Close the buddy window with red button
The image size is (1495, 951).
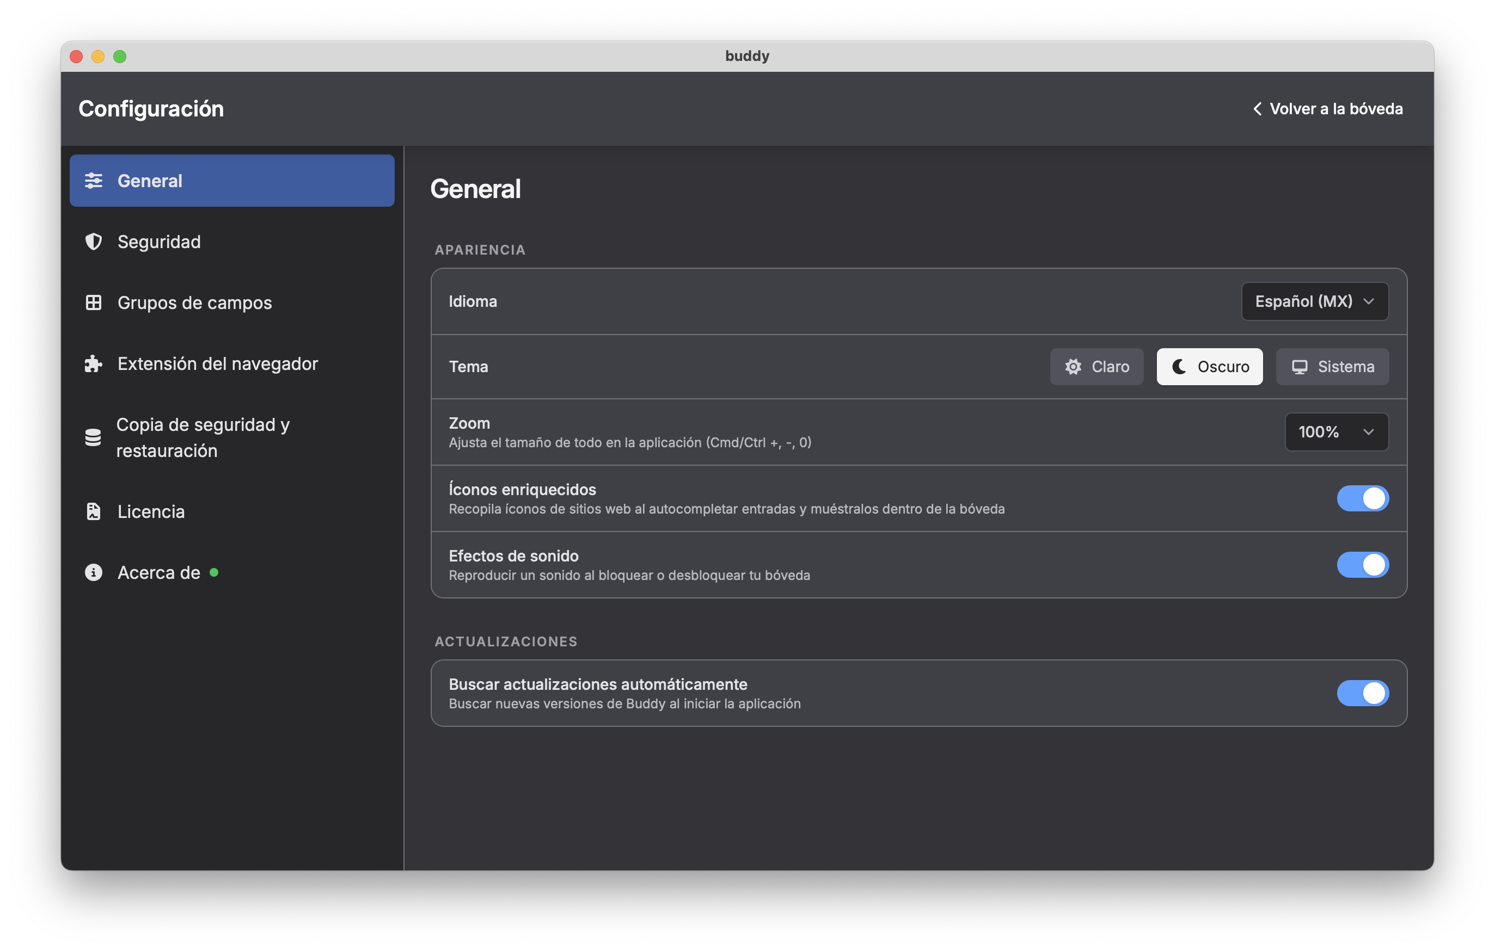[x=76, y=57]
